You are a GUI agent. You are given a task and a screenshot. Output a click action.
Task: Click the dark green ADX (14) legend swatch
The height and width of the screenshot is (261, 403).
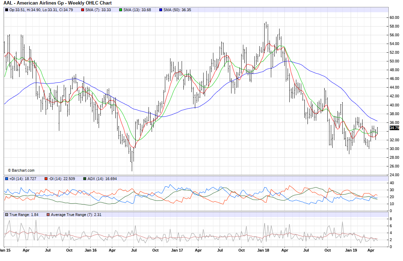click(x=85, y=179)
